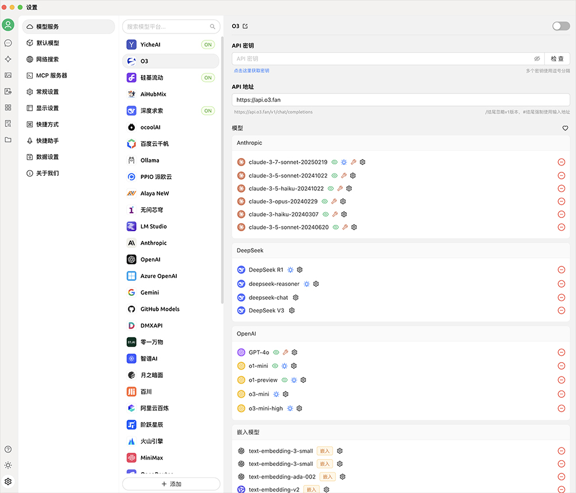Toggle API key visibility eye icon
This screenshot has height=493, width=576.
point(537,59)
